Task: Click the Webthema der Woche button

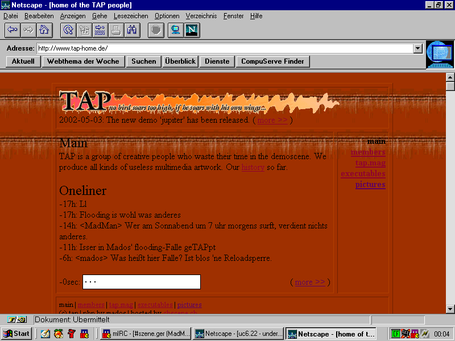Action: (x=83, y=61)
